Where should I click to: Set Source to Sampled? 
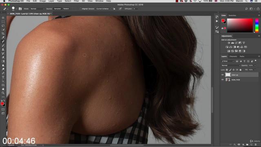point(58,9)
